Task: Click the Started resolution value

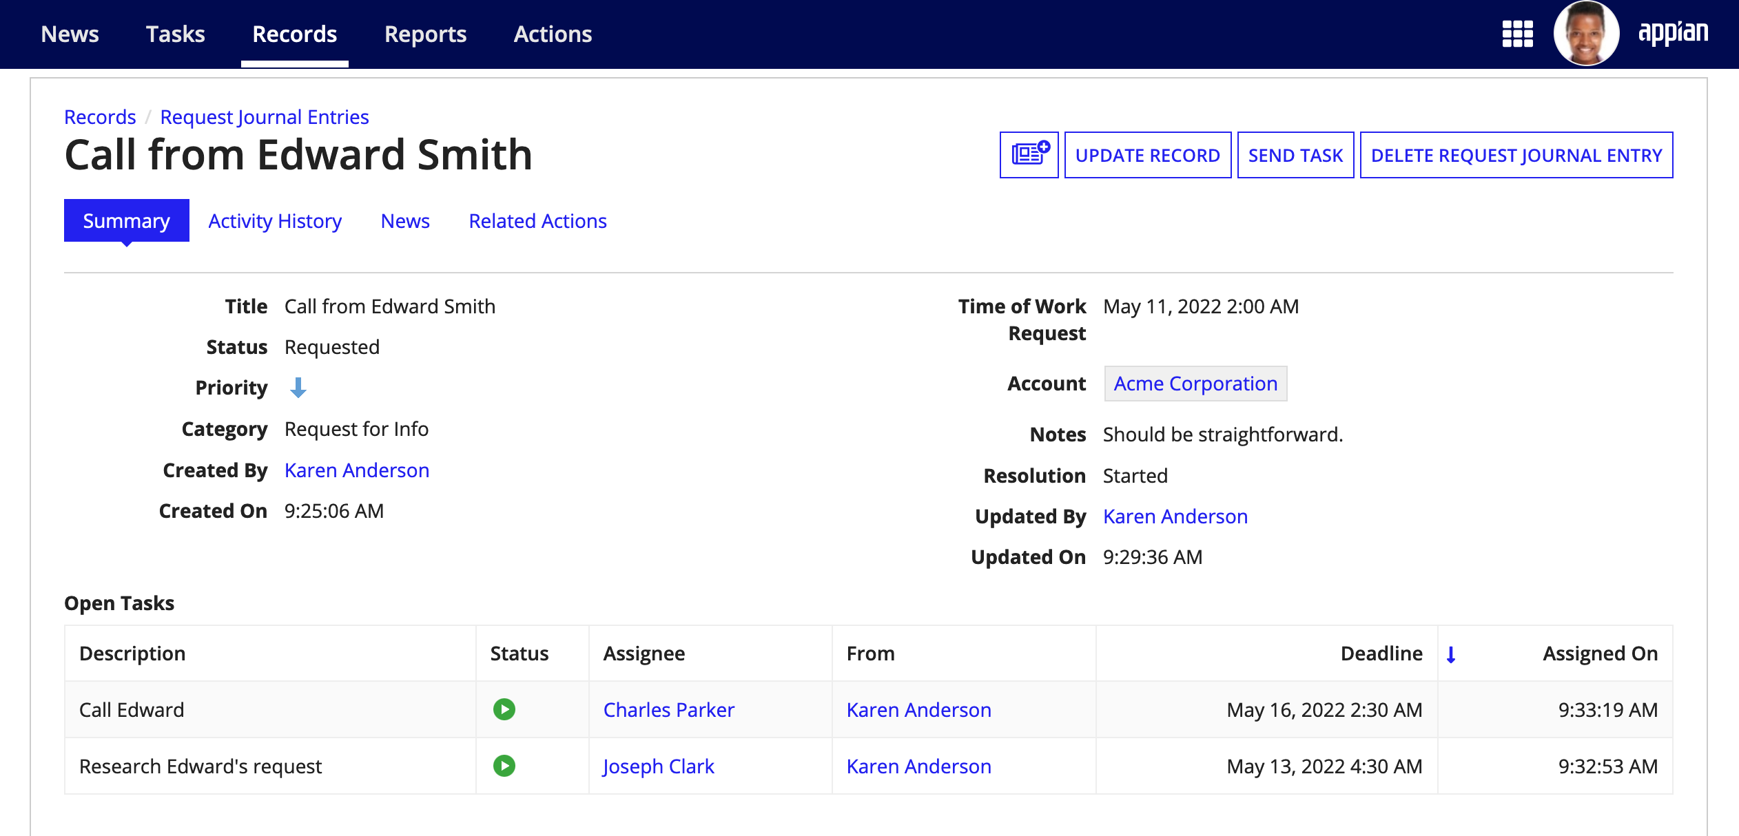Action: (x=1135, y=476)
